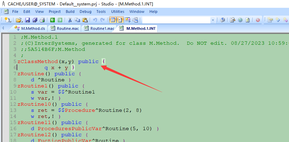Image resolution: width=289 pixels, height=142 pixels.
Task: Open the Build menu
Action: tap(70, 12)
